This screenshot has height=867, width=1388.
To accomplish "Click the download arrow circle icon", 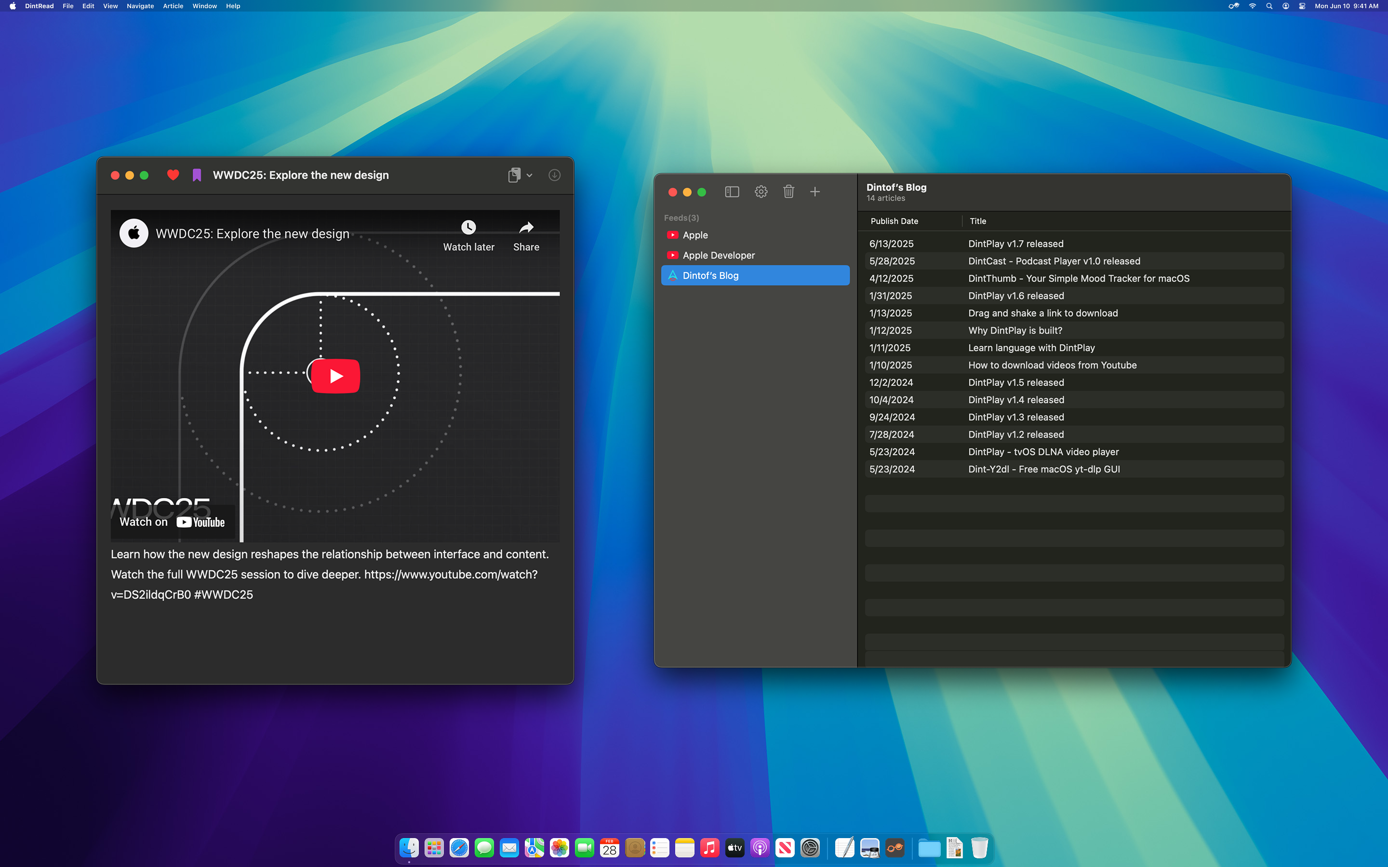I will [x=554, y=175].
